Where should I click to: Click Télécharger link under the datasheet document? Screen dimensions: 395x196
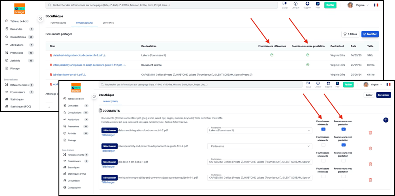pos(108,135)
